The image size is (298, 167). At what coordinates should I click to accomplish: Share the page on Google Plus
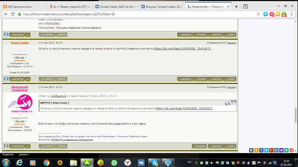[271, 150]
